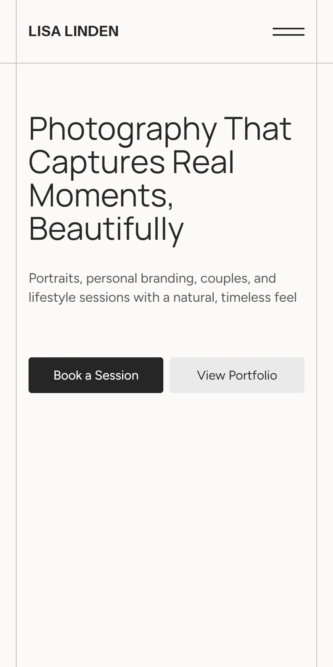The image size is (333, 667).
Task: Click the word Session on the dark button
Action: coord(117,375)
